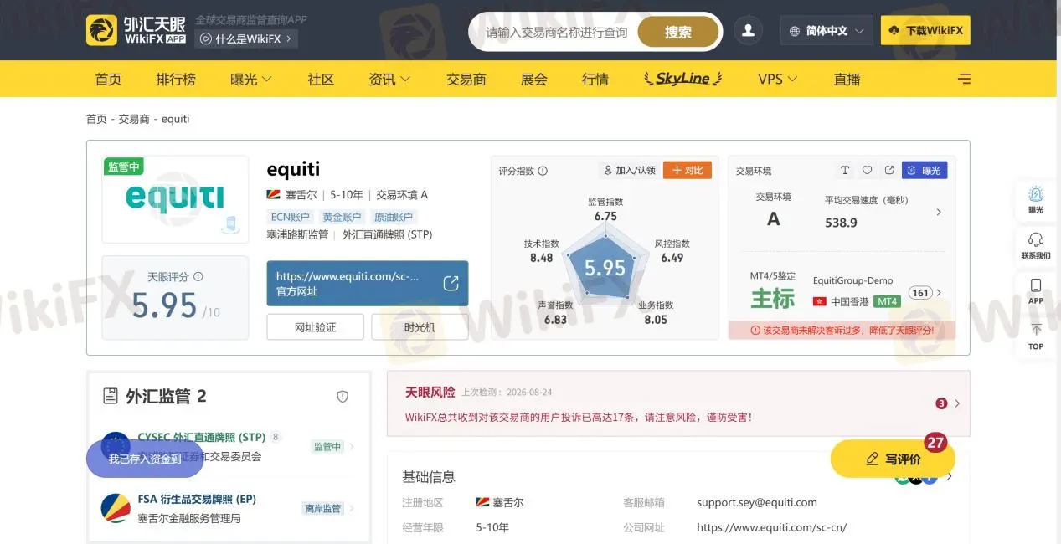The height and width of the screenshot is (544, 1061).
Task: Click the equiti broker logo thumbnail
Action: click(x=175, y=199)
